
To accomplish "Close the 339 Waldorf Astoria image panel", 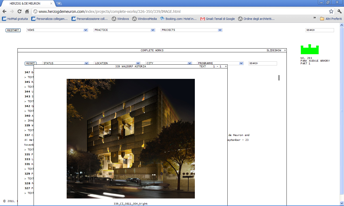I will 226,67.
